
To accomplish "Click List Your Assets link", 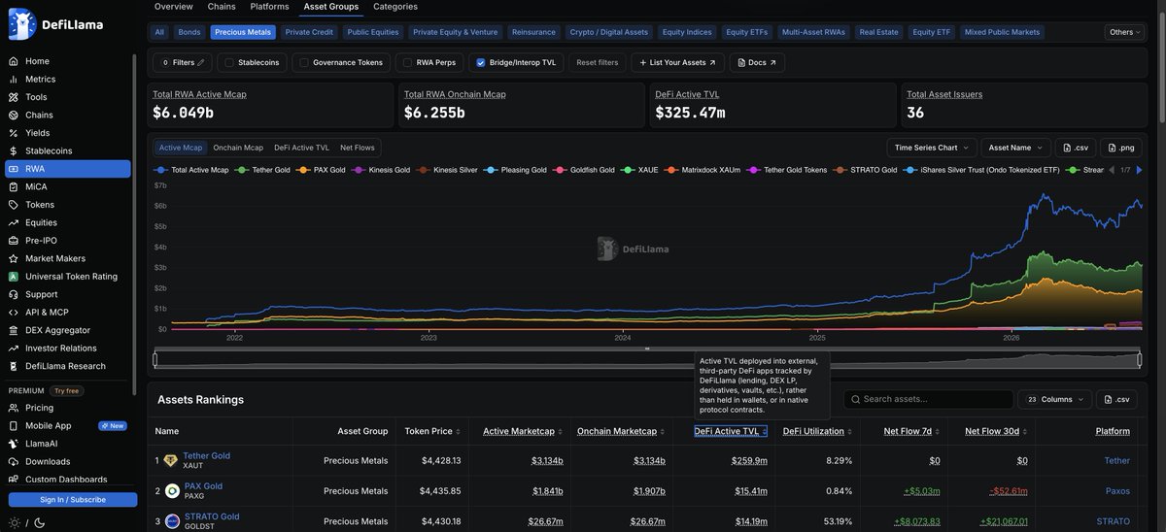I will (677, 62).
